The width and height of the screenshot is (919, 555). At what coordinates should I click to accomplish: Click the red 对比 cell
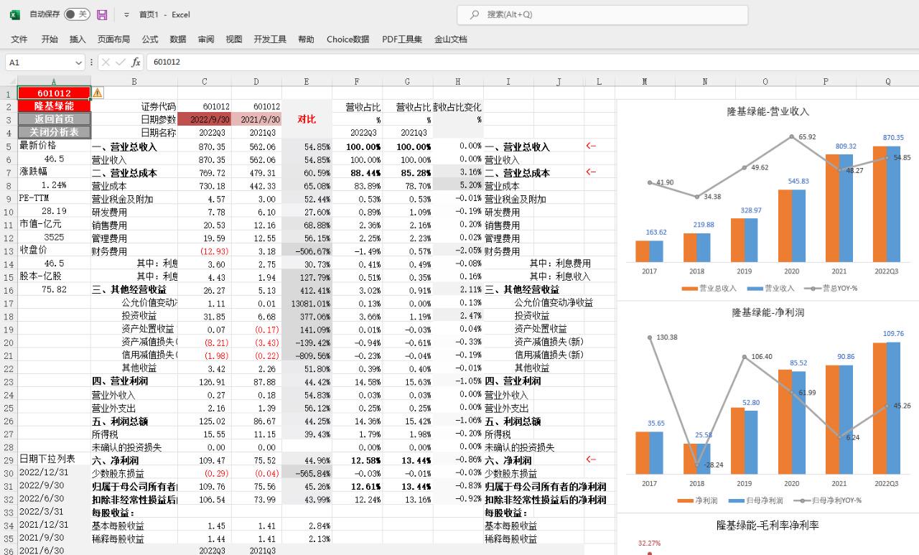click(x=307, y=119)
